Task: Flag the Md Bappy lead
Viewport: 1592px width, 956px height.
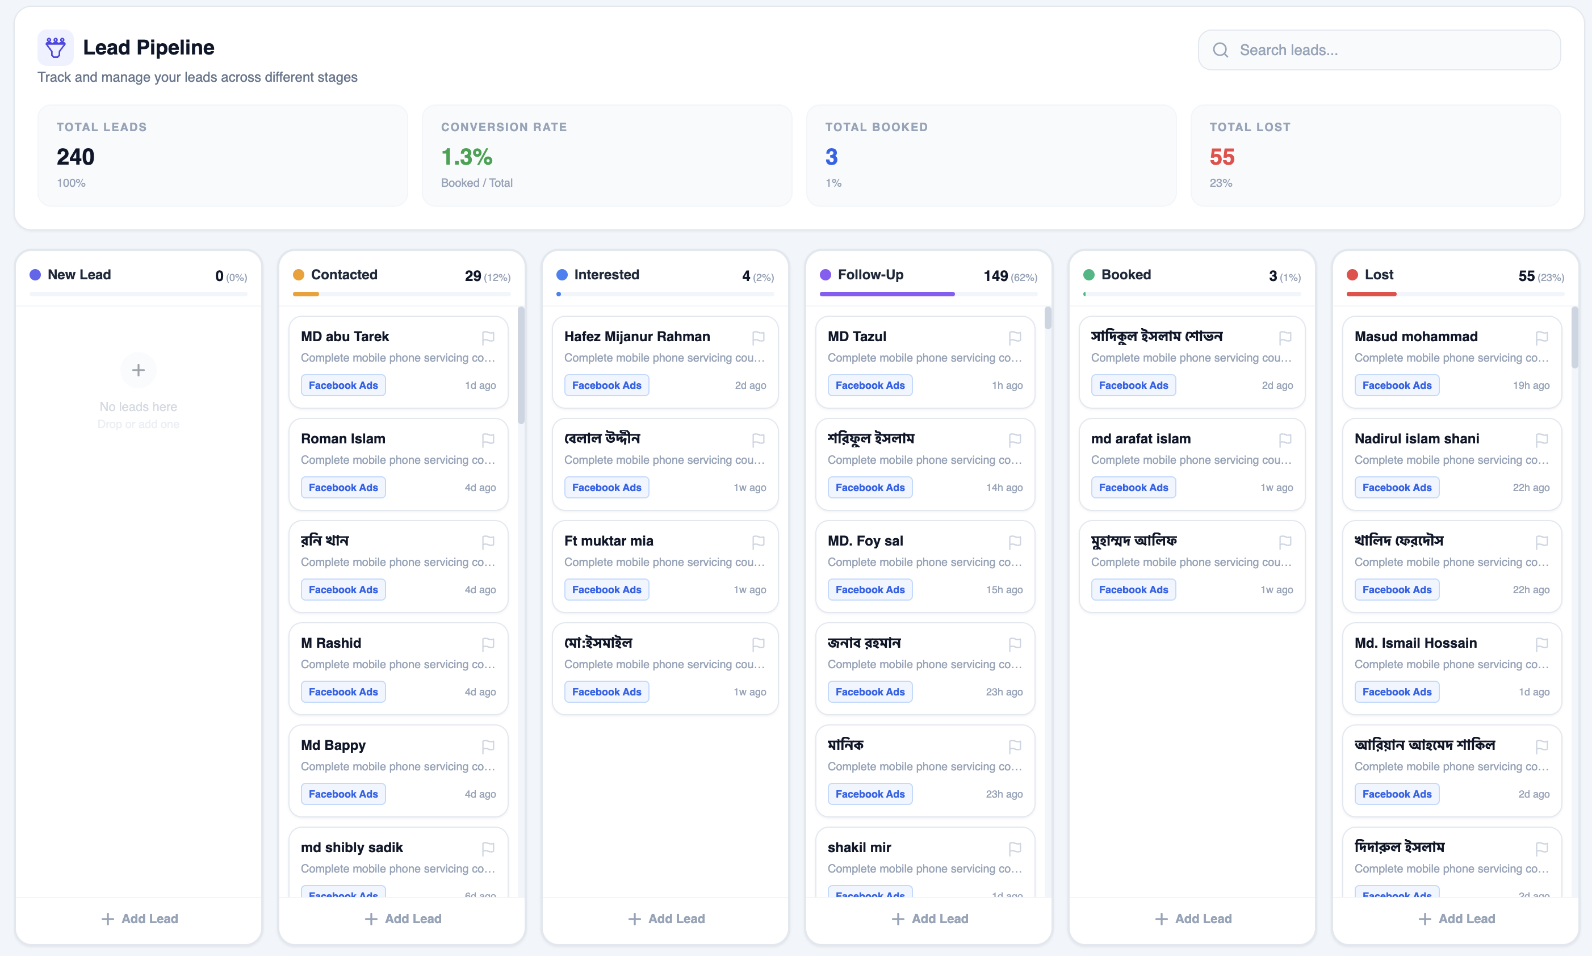Action: coord(488,747)
